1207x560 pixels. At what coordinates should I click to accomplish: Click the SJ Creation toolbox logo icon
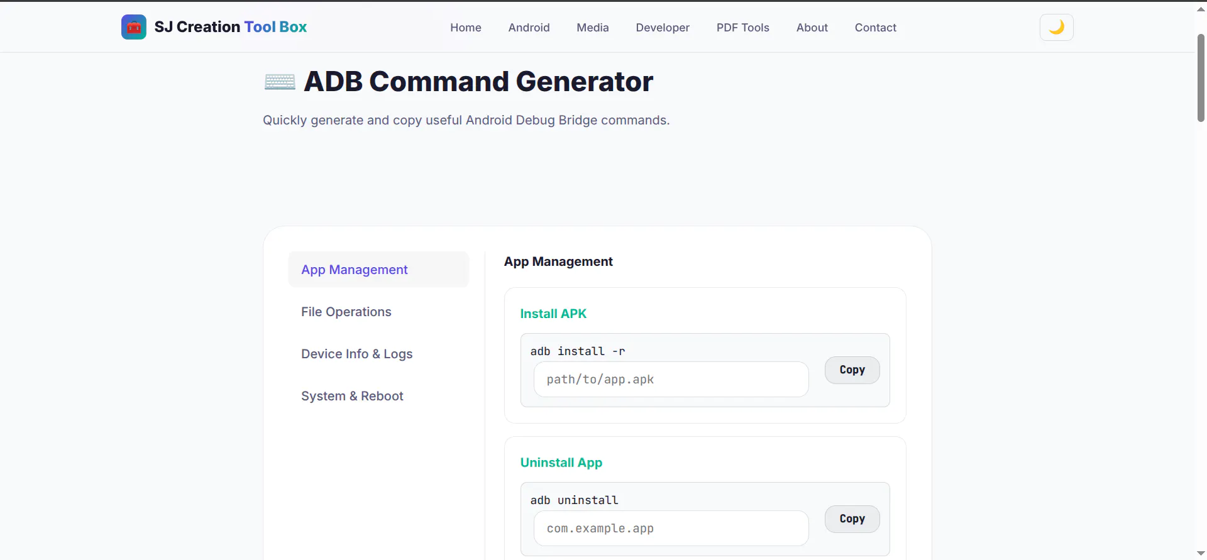[x=133, y=27]
